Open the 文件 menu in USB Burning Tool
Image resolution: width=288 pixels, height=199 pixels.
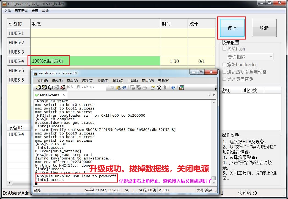point(7,11)
